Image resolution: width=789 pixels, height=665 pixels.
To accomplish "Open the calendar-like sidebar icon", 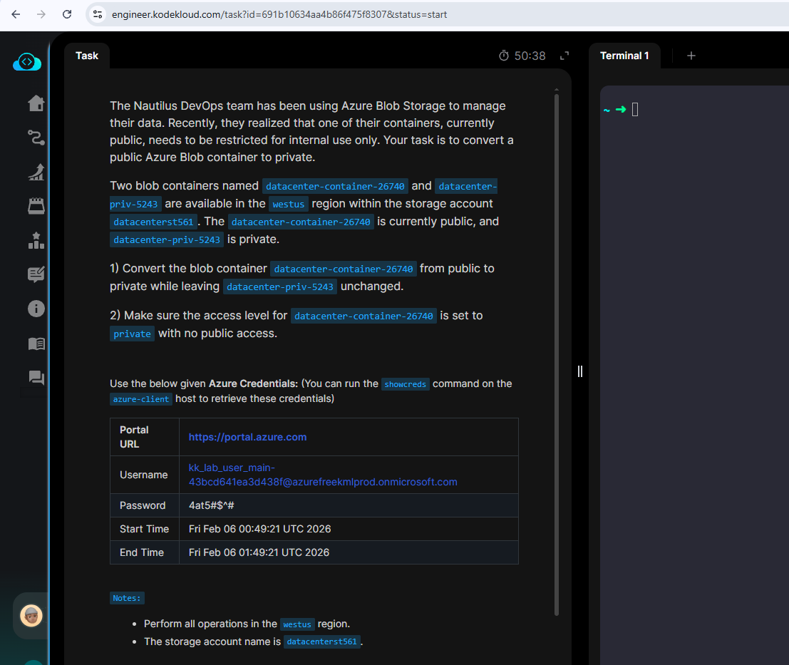I will (36, 206).
